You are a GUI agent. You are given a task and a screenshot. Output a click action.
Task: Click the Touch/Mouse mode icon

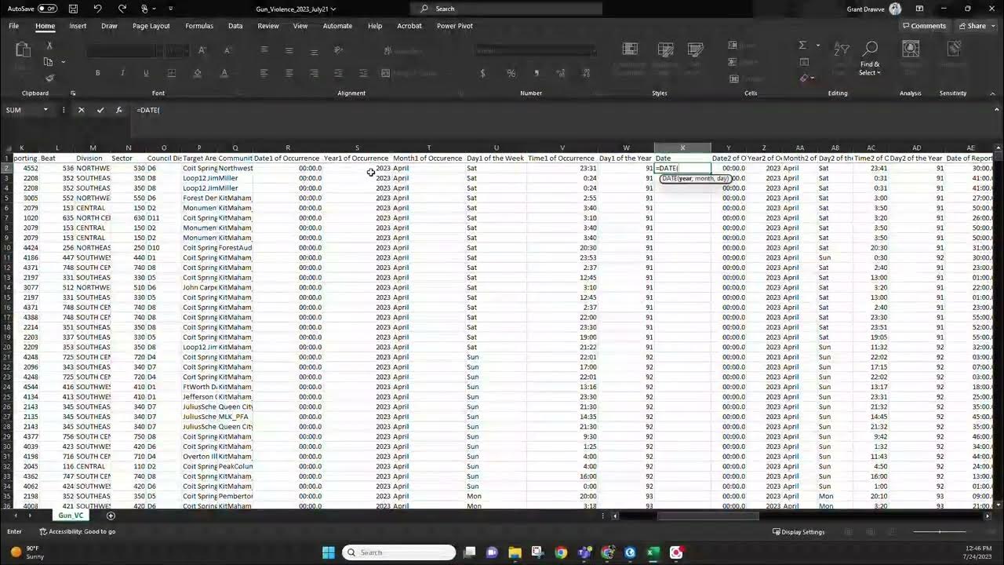point(145,9)
